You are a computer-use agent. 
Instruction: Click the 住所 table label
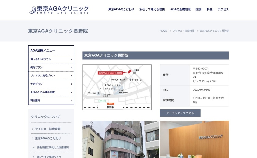pyautogui.click(x=166, y=75)
